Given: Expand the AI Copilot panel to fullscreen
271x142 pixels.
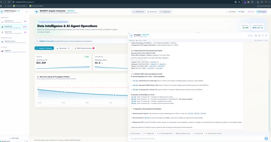Looking at the screenshot, I should click(x=260, y=36).
